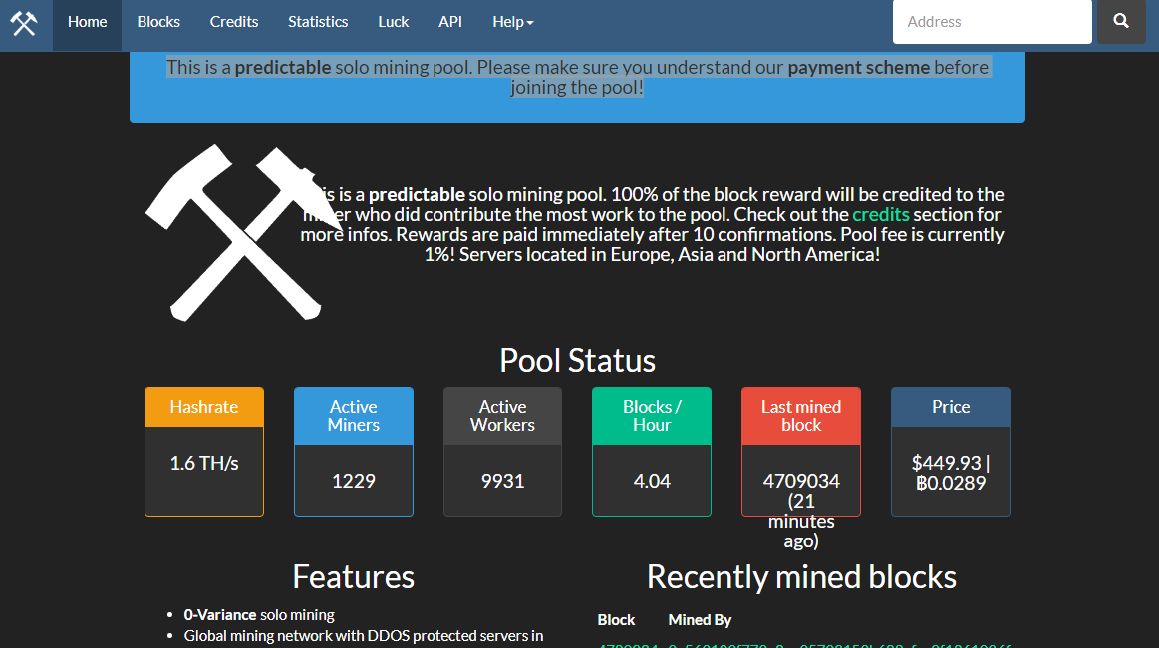Click the red Last mined block card
This screenshot has height=648, width=1159.
(801, 452)
